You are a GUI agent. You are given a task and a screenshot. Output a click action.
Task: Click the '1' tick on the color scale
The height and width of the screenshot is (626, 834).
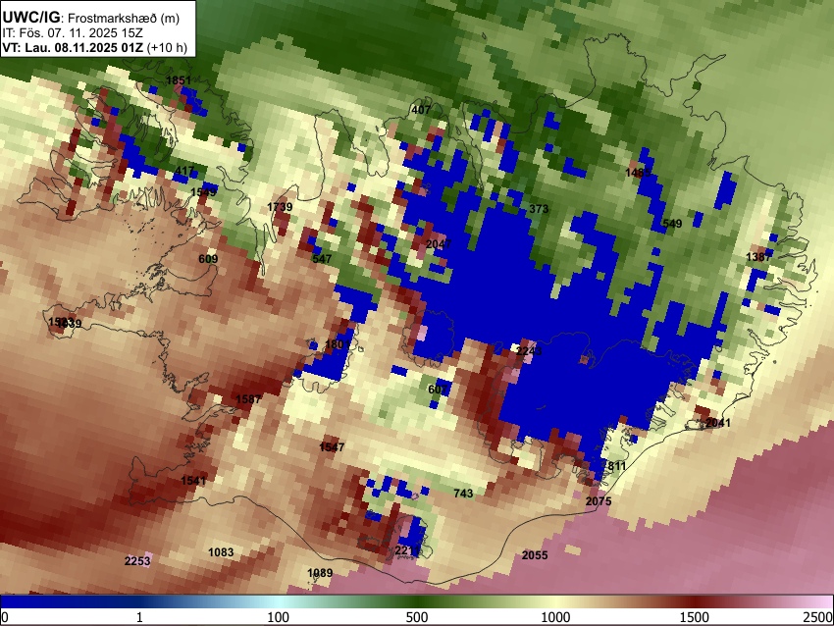pyautogui.click(x=139, y=617)
